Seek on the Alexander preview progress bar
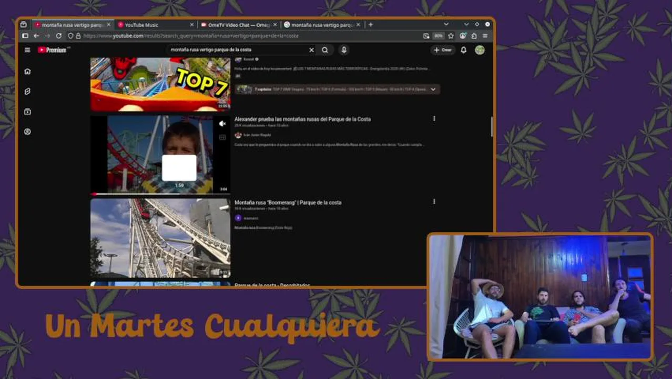 (160, 194)
